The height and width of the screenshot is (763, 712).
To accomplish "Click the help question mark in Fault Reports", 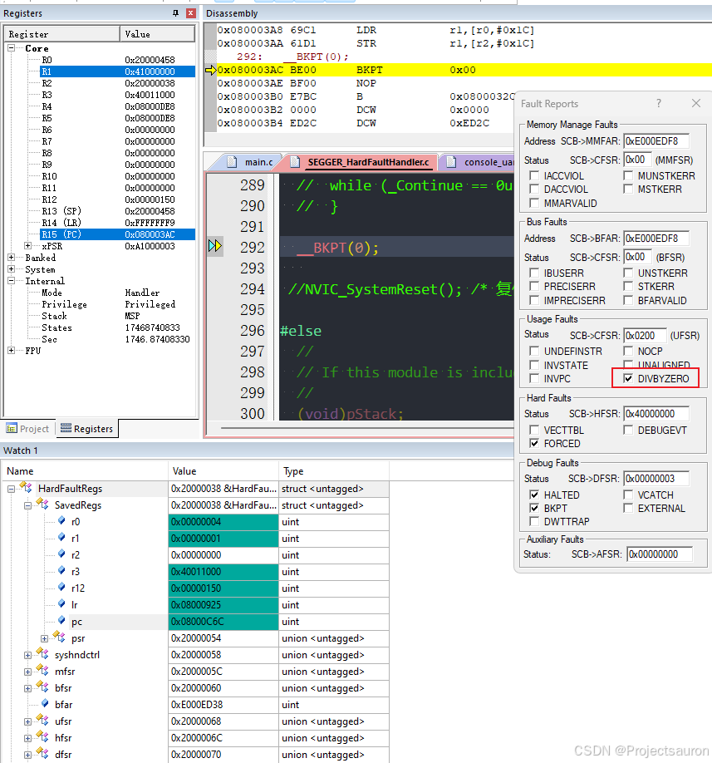I will click(x=659, y=104).
